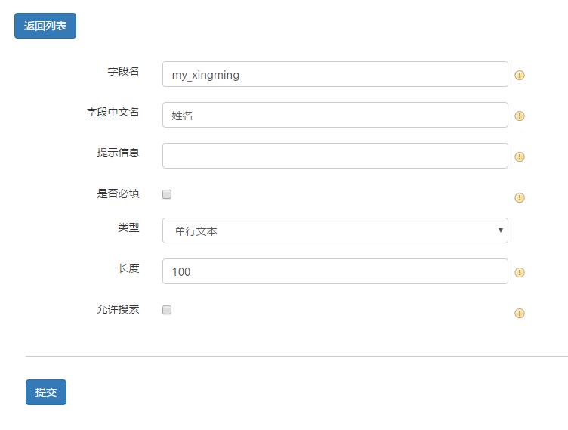This screenshot has height=430, width=568.
Task: Click the 允许搜索 label text
Action: [118, 310]
